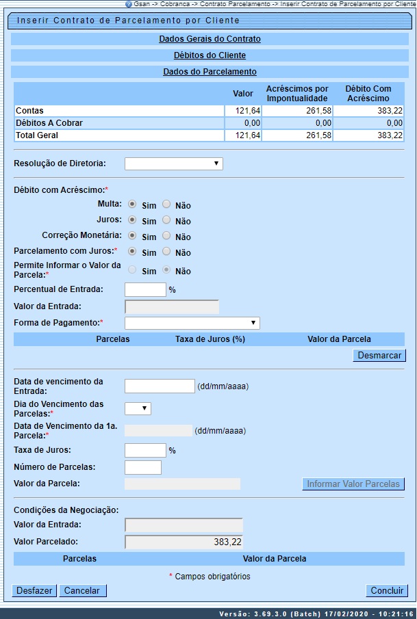This screenshot has height=619, width=417.
Task: Focus the Percentual de Entrada field
Action: [x=145, y=289]
